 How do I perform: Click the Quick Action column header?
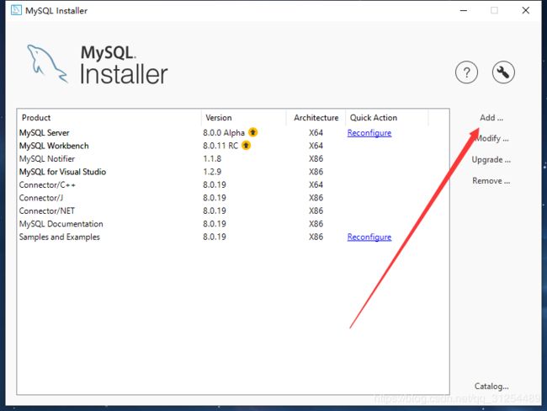pos(386,118)
